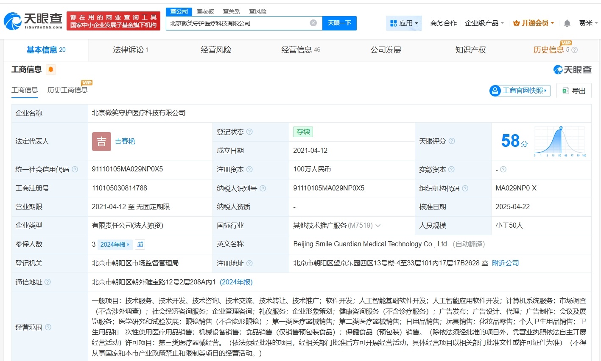The width and height of the screenshot is (601, 361).
Task: Open the chart icon next to 参保人数
Action: coord(140,244)
